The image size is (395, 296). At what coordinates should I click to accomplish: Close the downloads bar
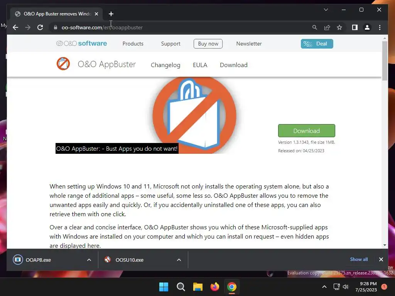pyautogui.click(x=381, y=259)
